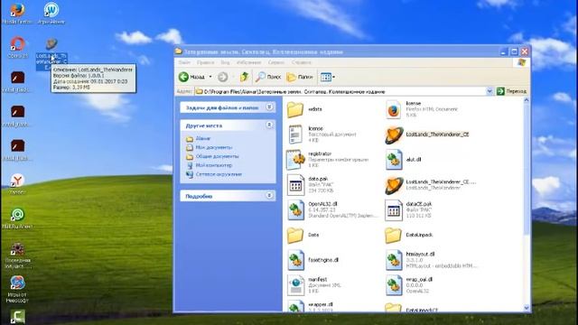Select the license text document file
The width and height of the screenshot is (578, 325).
tap(322, 135)
